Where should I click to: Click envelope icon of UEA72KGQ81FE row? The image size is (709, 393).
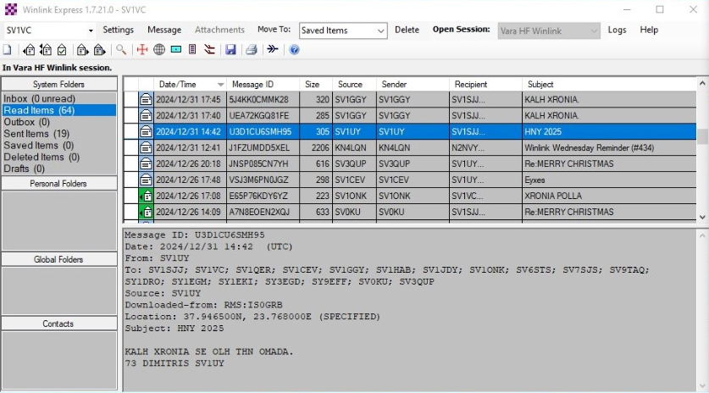pyautogui.click(x=146, y=115)
